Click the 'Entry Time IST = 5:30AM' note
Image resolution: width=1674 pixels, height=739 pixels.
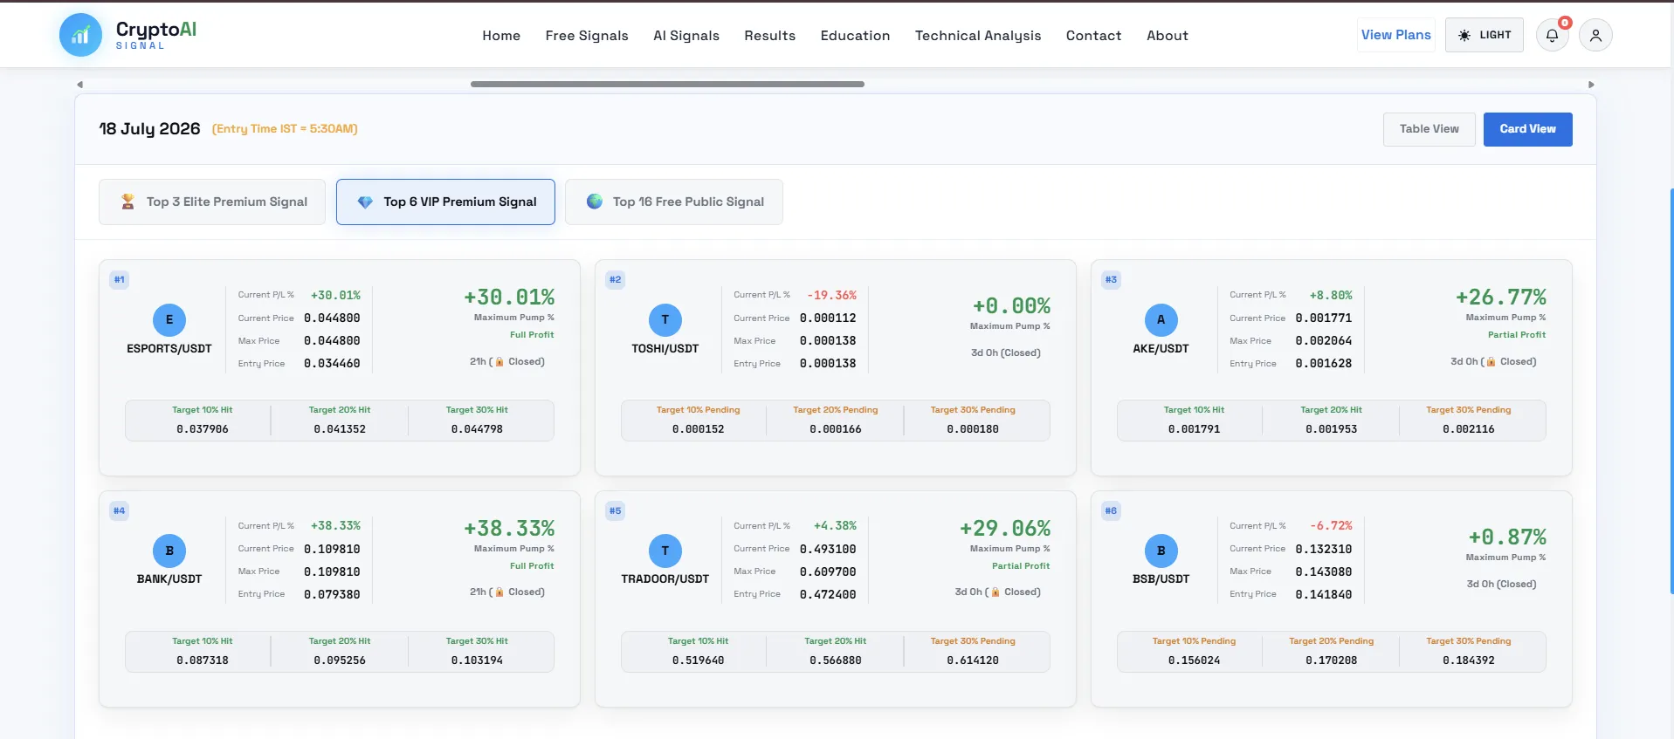tap(285, 129)
